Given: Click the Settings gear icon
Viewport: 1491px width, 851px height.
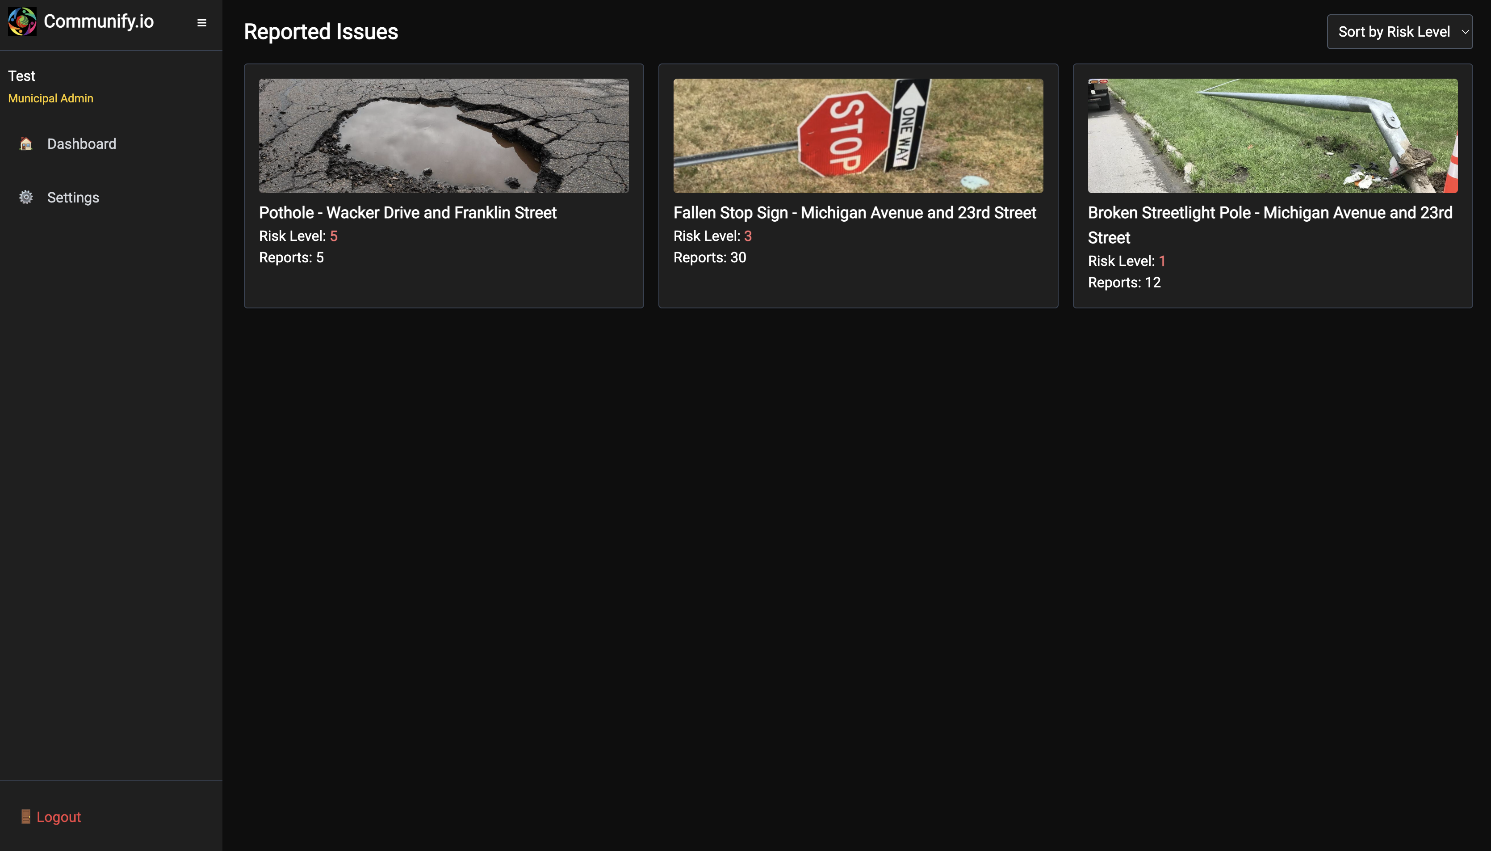Looking at the screenshot, I should click(26, 198).
